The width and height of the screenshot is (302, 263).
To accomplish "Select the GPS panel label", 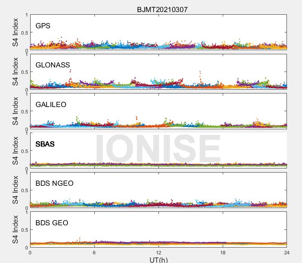I will (43, 26).
